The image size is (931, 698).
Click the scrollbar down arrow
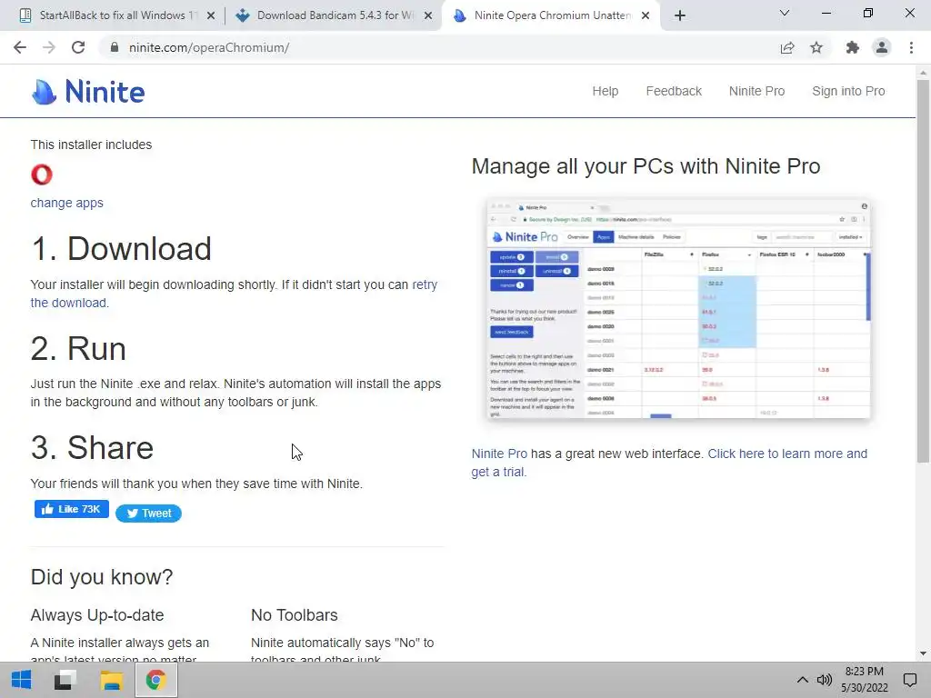[923, 653]
